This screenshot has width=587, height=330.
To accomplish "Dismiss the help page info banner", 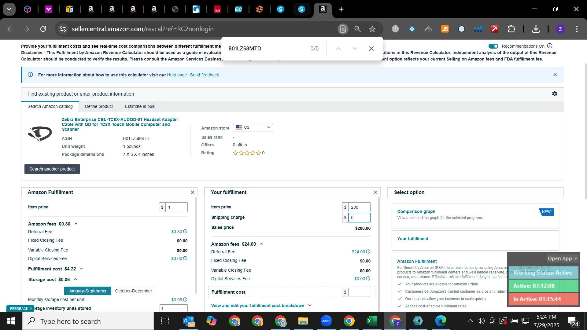I will (x=555, y=75).
